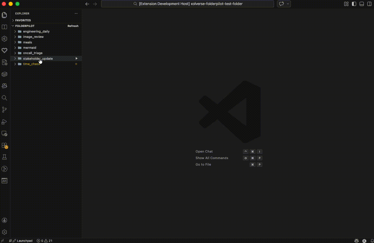Screen dimensions: 374x243
Task: Select the oncall_triage folder name
Action: (33, 53)
